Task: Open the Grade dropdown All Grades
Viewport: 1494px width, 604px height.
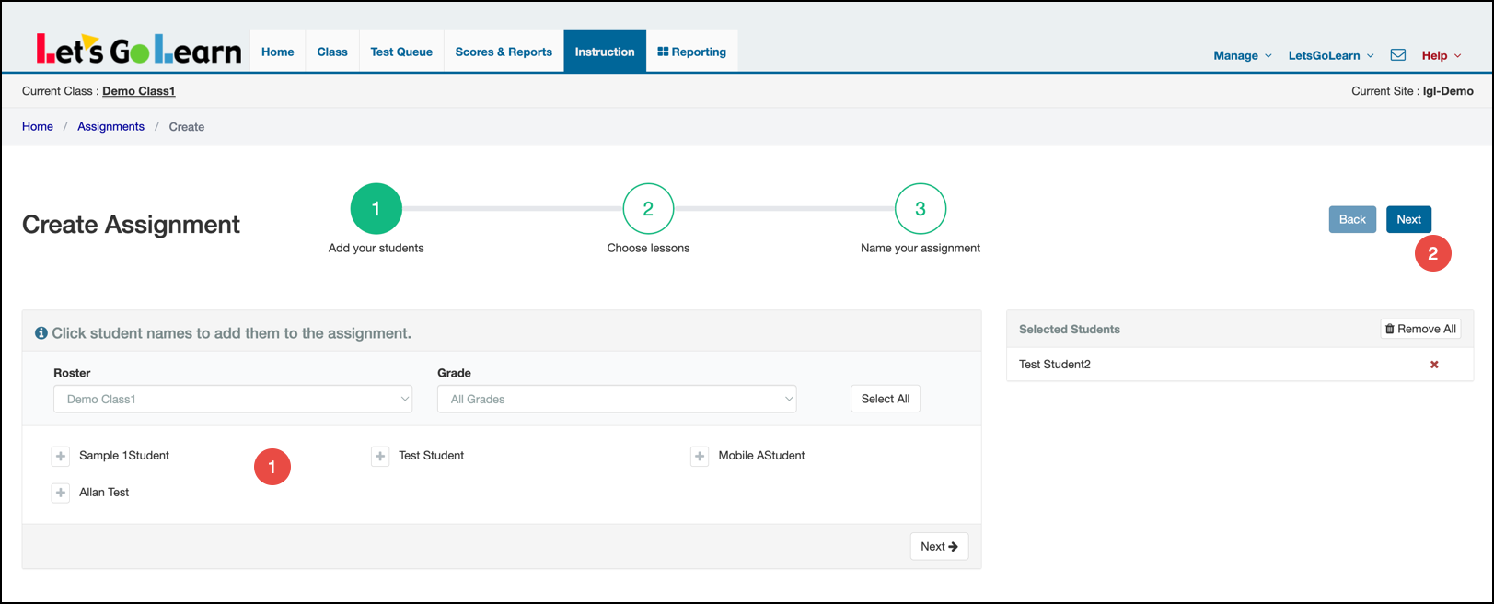Action: [x=617, y=399]
